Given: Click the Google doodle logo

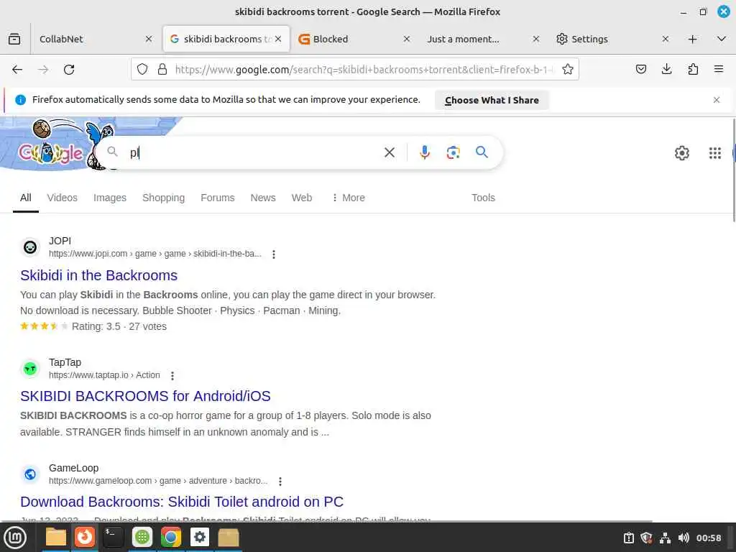Looking at the screenshot, I should click(51, 152).
